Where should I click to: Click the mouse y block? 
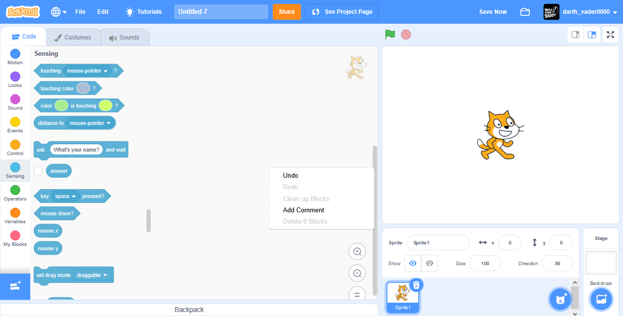click(x=48, y=248)
